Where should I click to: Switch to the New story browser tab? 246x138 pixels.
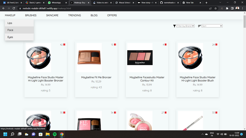(147, 3)
